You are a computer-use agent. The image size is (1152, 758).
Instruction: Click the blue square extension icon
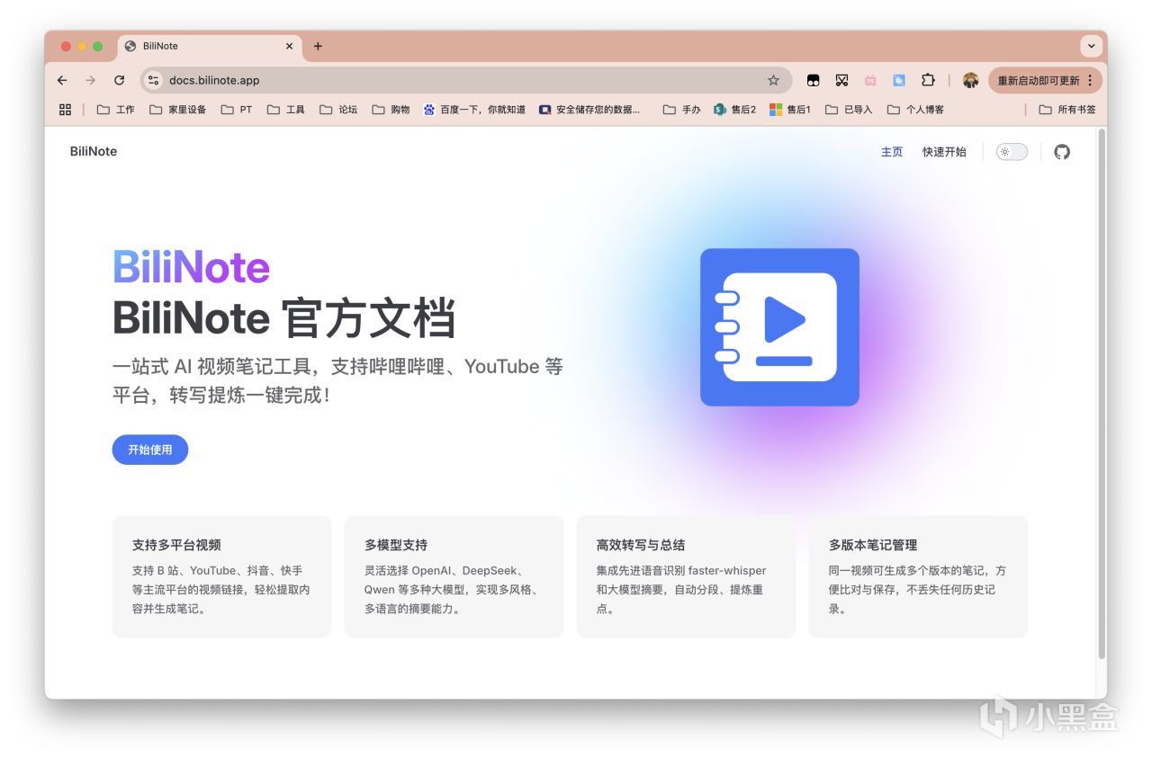tap(899, 80)
